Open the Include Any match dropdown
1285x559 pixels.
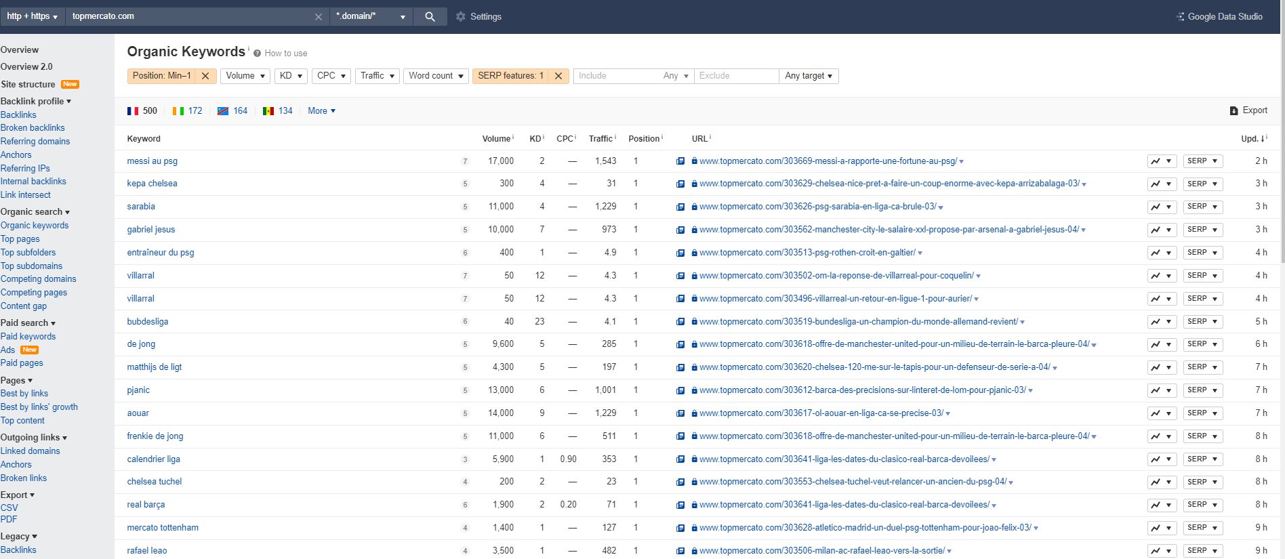[x=676, y=76]
